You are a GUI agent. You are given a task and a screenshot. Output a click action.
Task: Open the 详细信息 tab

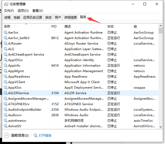pyautogui.click(x=71, y=17)
